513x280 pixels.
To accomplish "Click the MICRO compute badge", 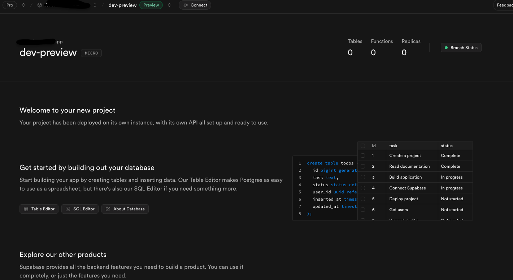I will pyautogui.click(x=91, y=53).
